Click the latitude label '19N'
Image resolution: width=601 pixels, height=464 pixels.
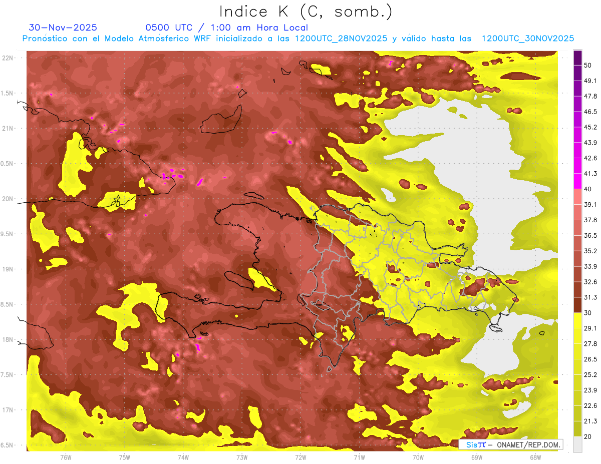click(x=9, y=269)
